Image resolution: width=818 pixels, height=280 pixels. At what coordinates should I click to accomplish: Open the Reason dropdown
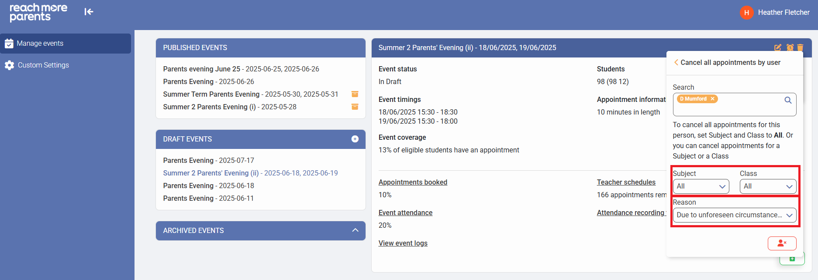(x=734, y=215)
